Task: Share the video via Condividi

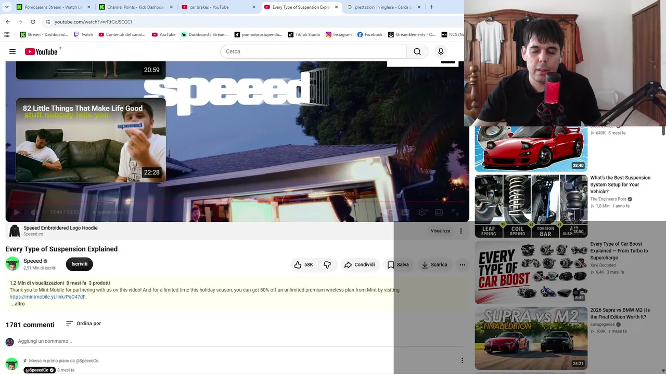Action: [360, 264]
